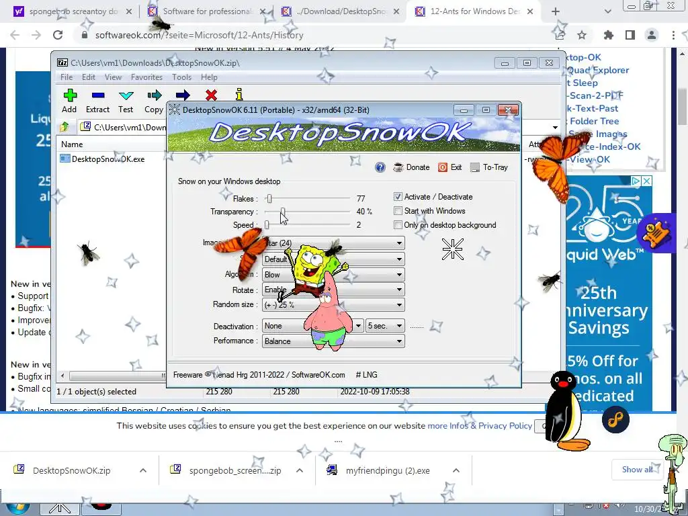Open the Algorithm 'Blow' dropdown
This screenshot has width=688, height=516.
pos(333,274)
